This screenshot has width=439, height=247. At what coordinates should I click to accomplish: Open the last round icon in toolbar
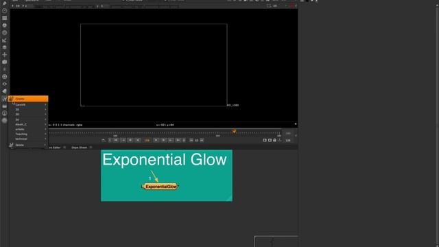(x=5, y=121)
